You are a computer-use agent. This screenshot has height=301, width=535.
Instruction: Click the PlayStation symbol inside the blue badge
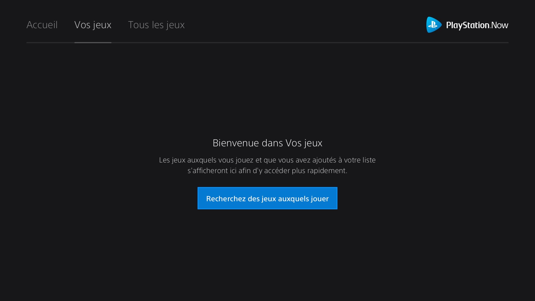coord(433,25)
